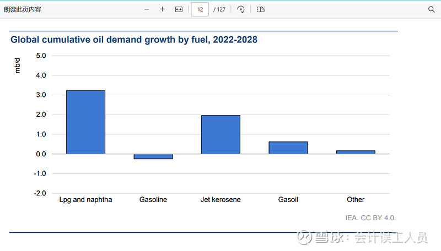Click the 'Jet kerosene' axis label
Screen dimensions: 441x251
(220, 200)
